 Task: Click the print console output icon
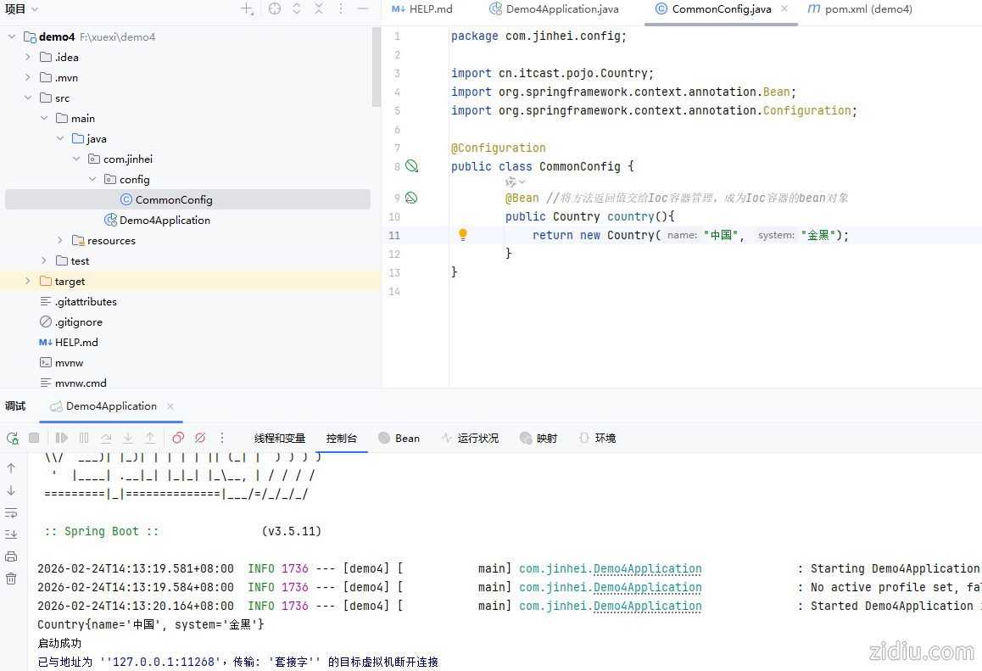pos(11,556)
